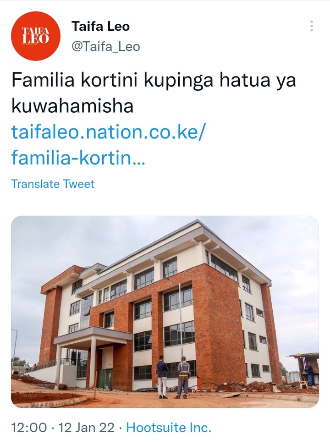
Task: Tap the word 'kuwahamisha' in the tweet
Action: pyautogui.click(x=72, y=106)
